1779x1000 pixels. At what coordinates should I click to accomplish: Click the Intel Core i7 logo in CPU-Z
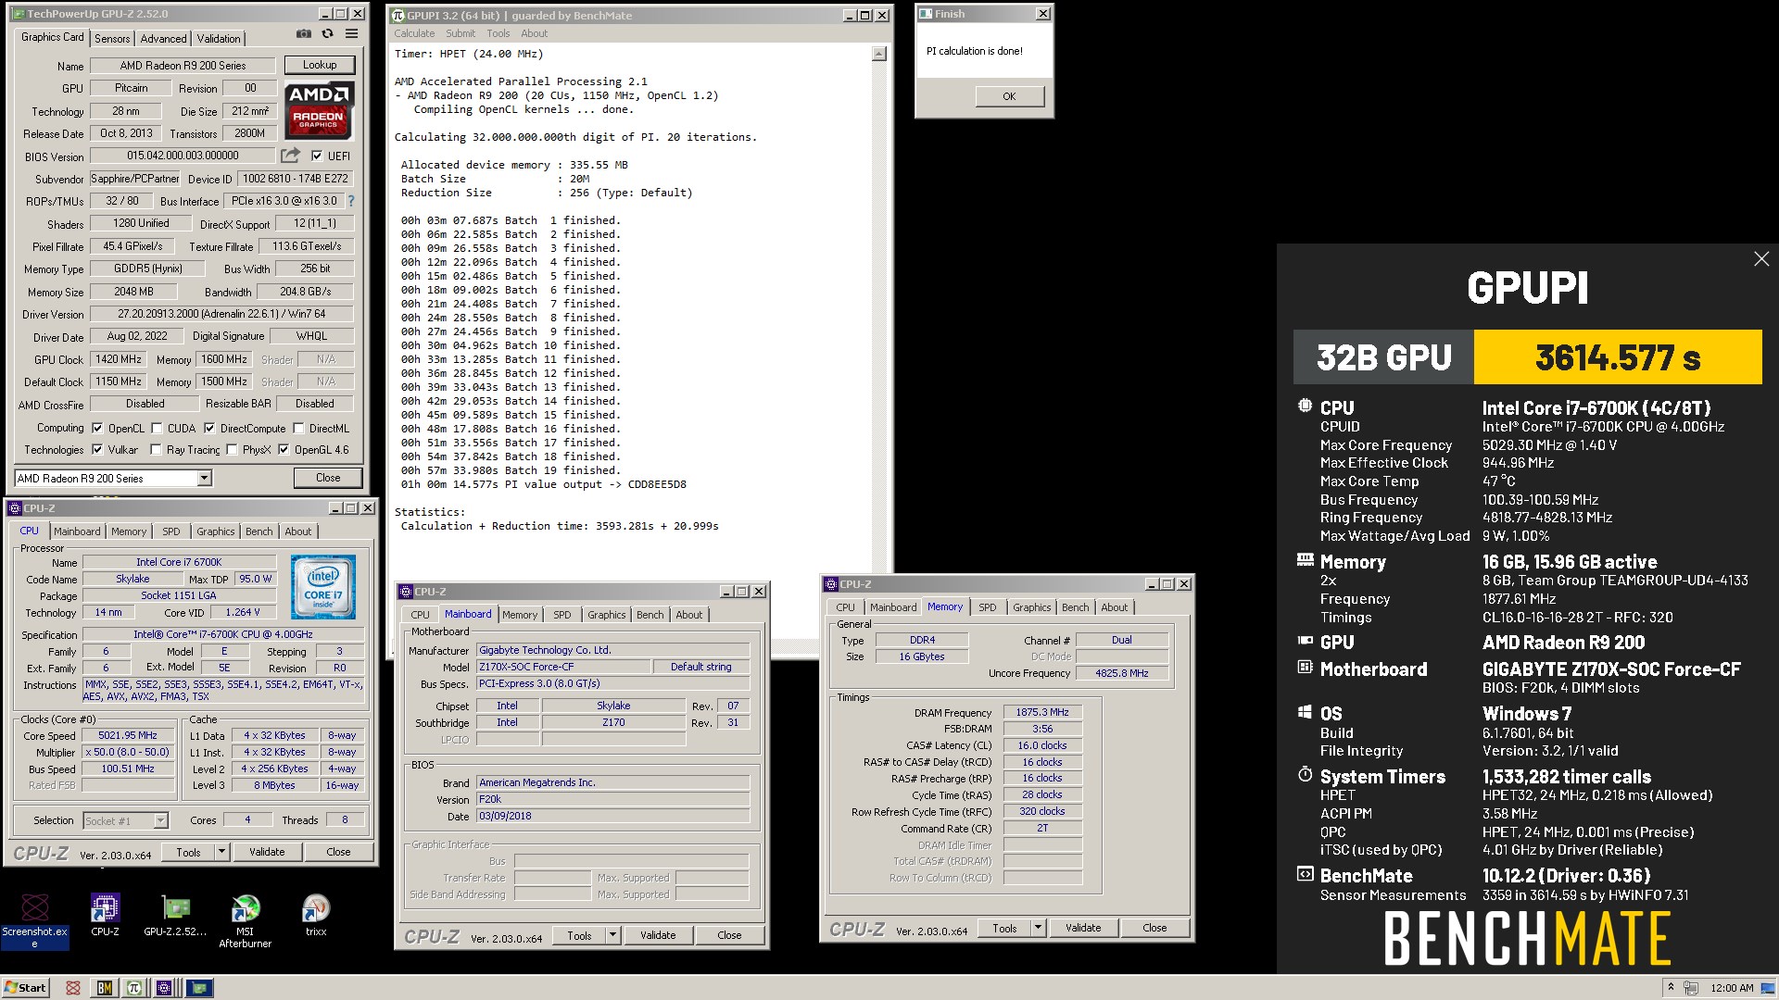322,588
